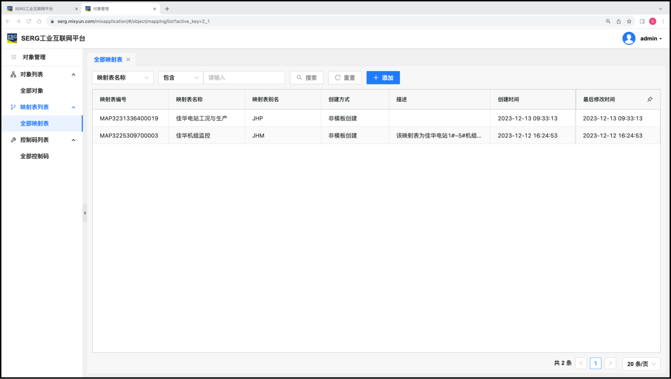Click the pin icon in last modified column
Viewport: 671px width, 379px height.
point(650,99)
